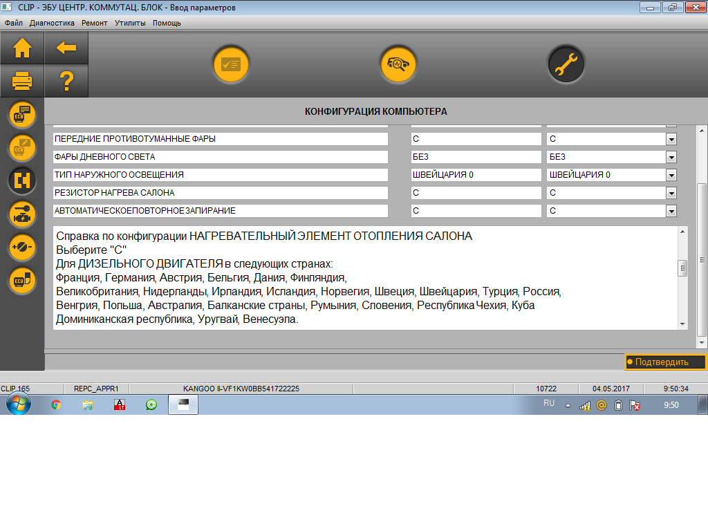Click the battery tray icon
This screenshot has height=531, width=708.
(618, 405)
